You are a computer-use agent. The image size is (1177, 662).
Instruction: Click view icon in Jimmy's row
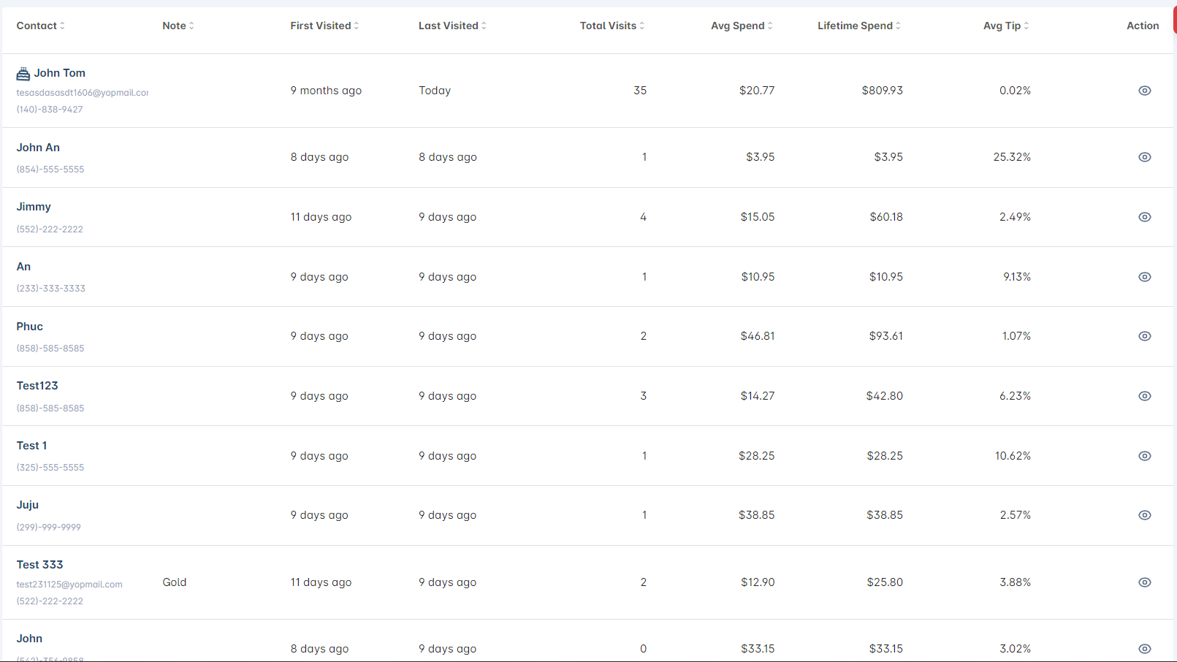coord(1144,217)
